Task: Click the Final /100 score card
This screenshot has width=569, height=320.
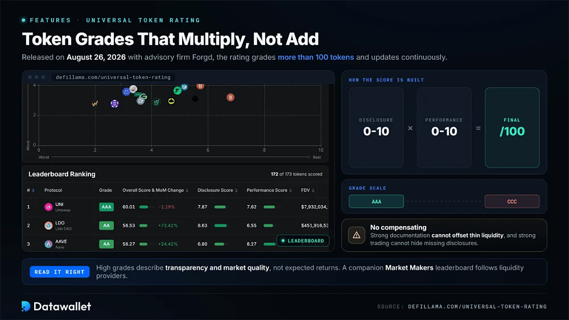Action: (x=512, y=127)
